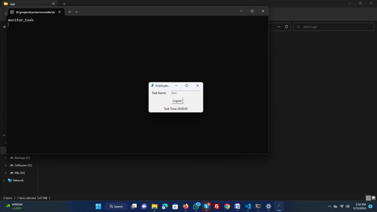377x212 pixels.
Task: Open WhatsApp from the taskbar
Action: [196, 206]
